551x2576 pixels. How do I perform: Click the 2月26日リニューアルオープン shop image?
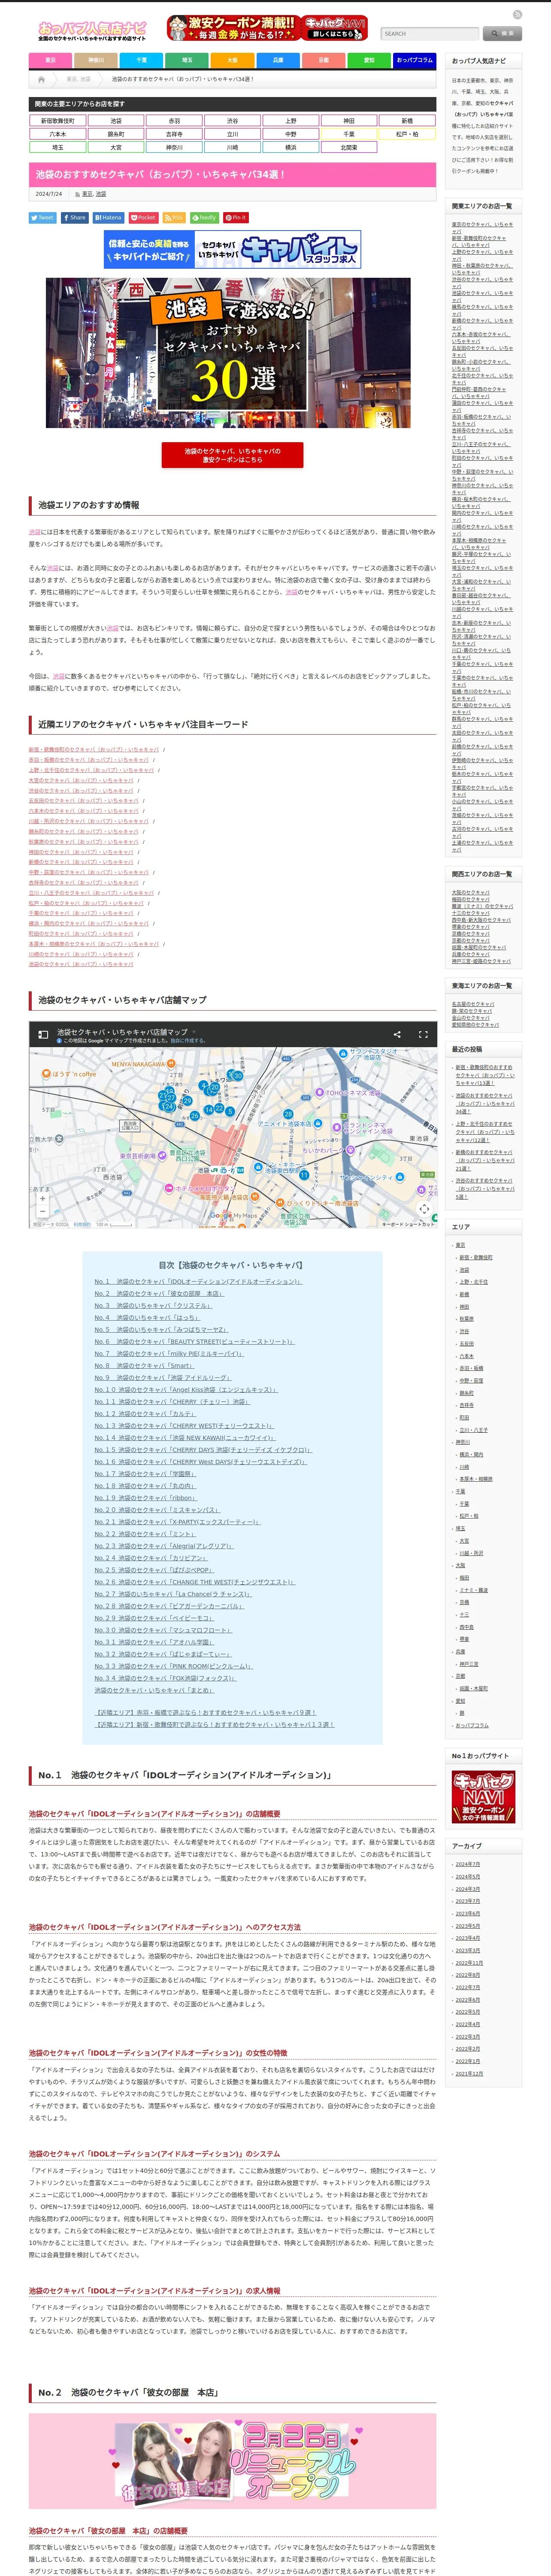click(x=232, y=2462)
